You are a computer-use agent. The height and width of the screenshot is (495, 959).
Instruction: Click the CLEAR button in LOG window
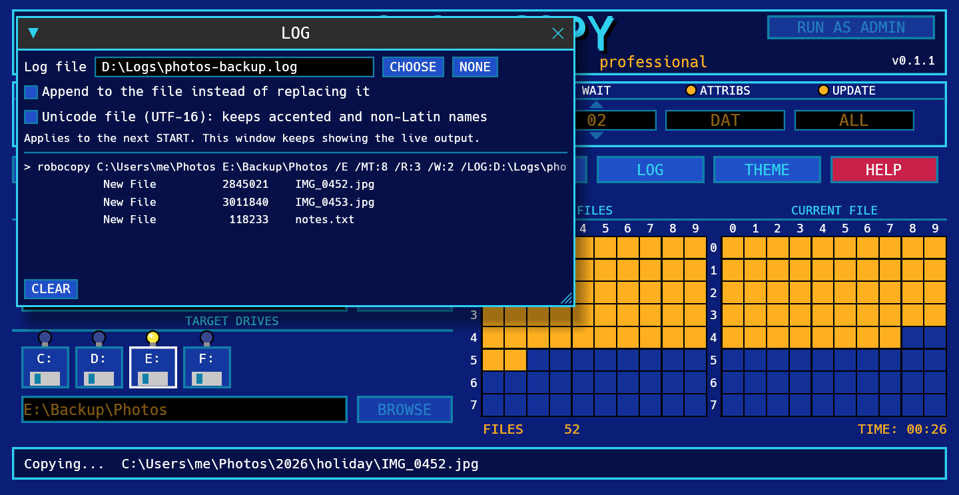[51, 289]
